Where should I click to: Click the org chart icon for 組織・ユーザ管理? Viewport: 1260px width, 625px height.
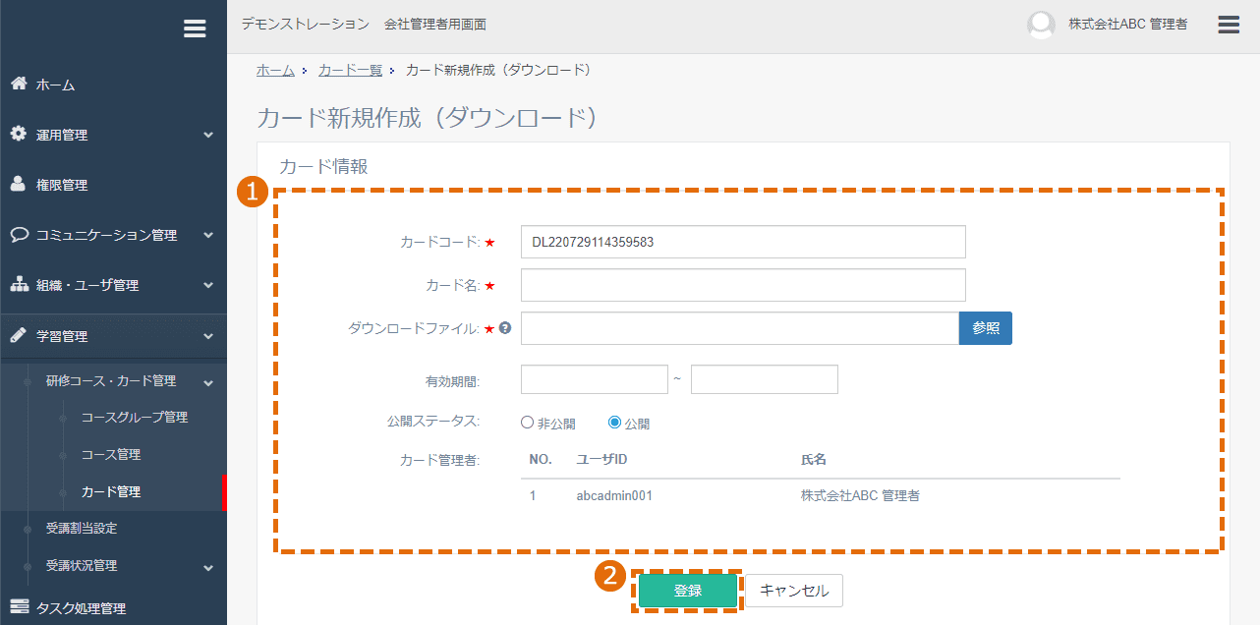tap(19, 284)
